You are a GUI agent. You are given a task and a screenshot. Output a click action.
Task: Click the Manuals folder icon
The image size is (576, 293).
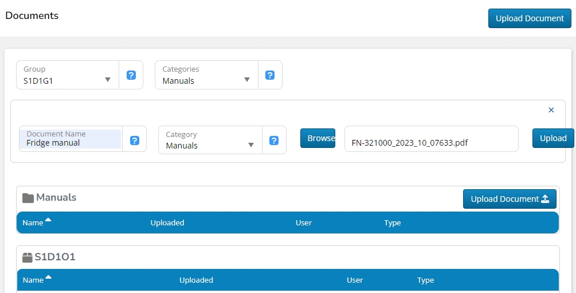point(28,198)
